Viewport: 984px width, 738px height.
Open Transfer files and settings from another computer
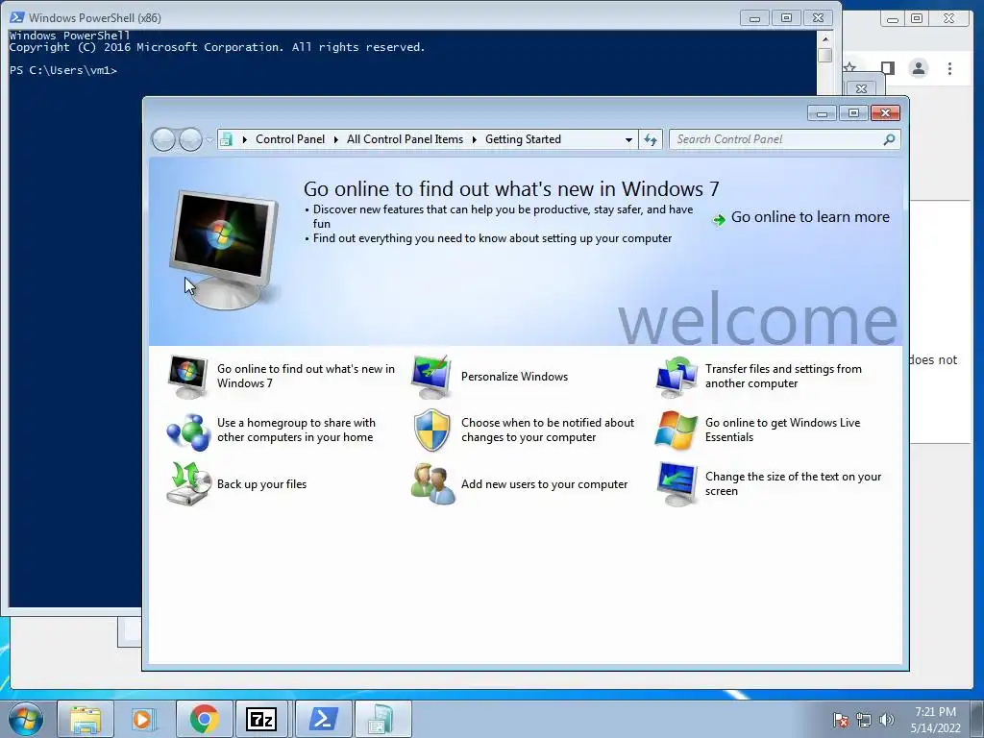pos(783,376)
